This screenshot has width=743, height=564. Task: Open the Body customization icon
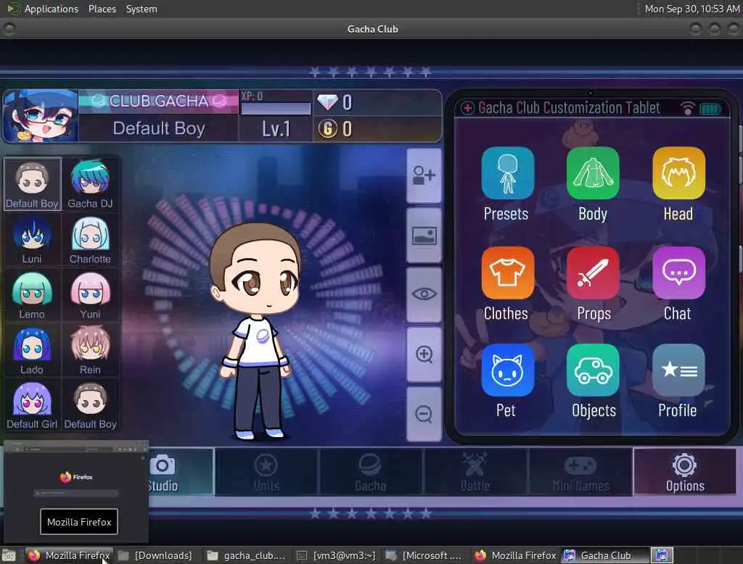(x=593, y=173)
